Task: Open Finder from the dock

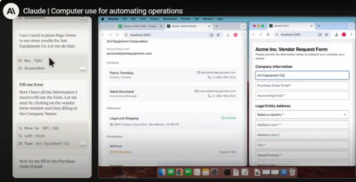Action: pyautogui.click(x=162, y=172)
